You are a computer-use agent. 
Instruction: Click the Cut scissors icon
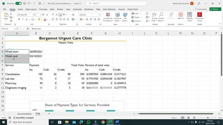11,14
